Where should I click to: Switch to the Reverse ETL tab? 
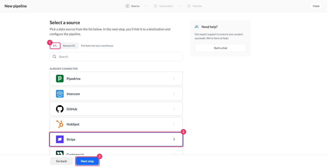69,46
